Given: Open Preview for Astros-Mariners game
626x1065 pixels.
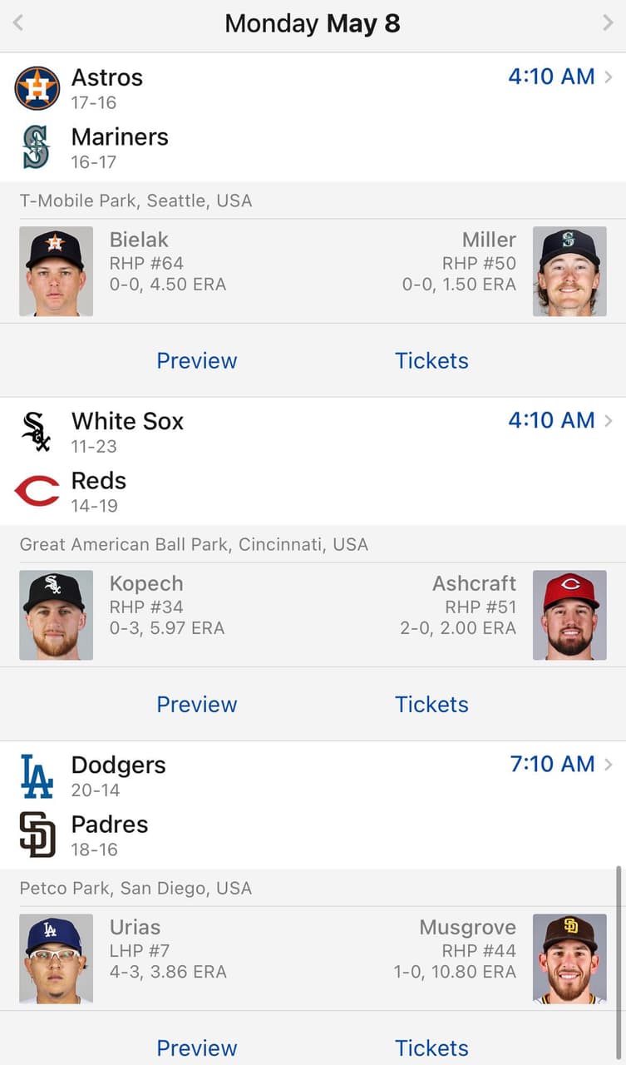Looking at the screenshot, I should 197,360.
